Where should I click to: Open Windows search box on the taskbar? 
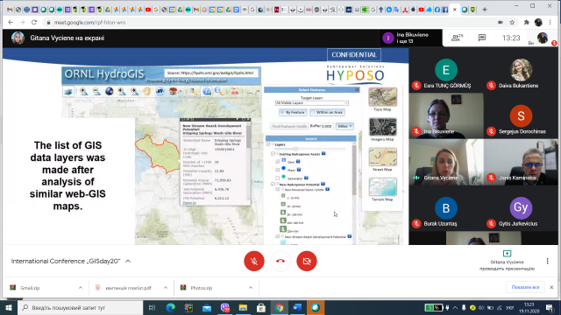coord(80,307)
